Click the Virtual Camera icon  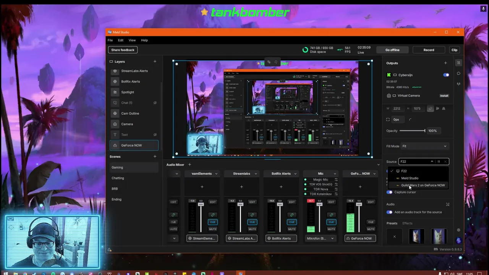[x=389, y=95]
